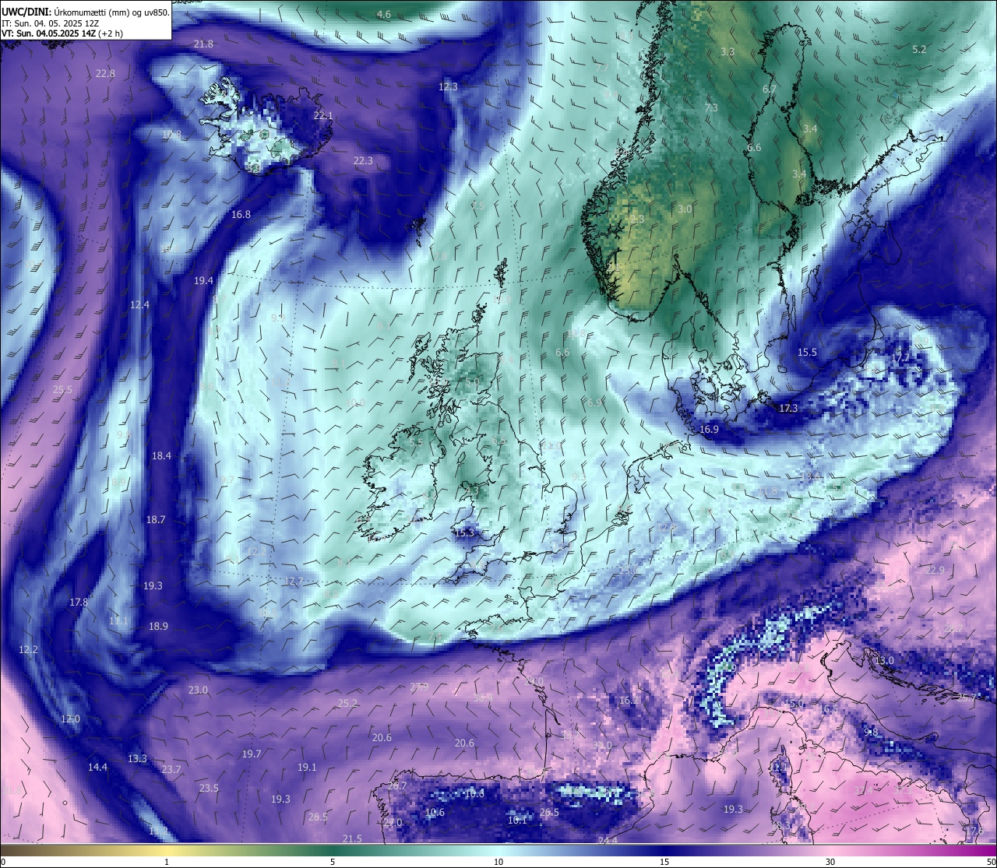Pick the '12.3' value in the Norwegian Sea
The height and width of the screenshot is (868, 997).
point(448,87)
